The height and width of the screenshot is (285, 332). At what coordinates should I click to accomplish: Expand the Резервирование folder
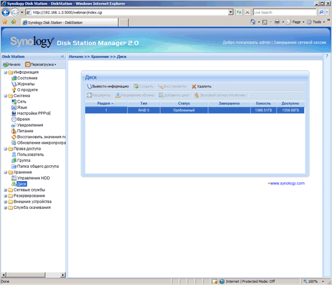click(x=5, y=196)
